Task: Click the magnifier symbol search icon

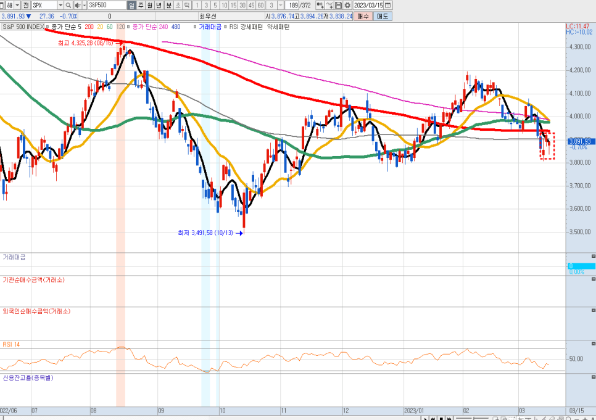Action: 68,6
